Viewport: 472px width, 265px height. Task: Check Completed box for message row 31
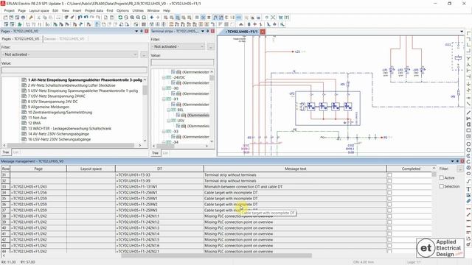[389, 175]
